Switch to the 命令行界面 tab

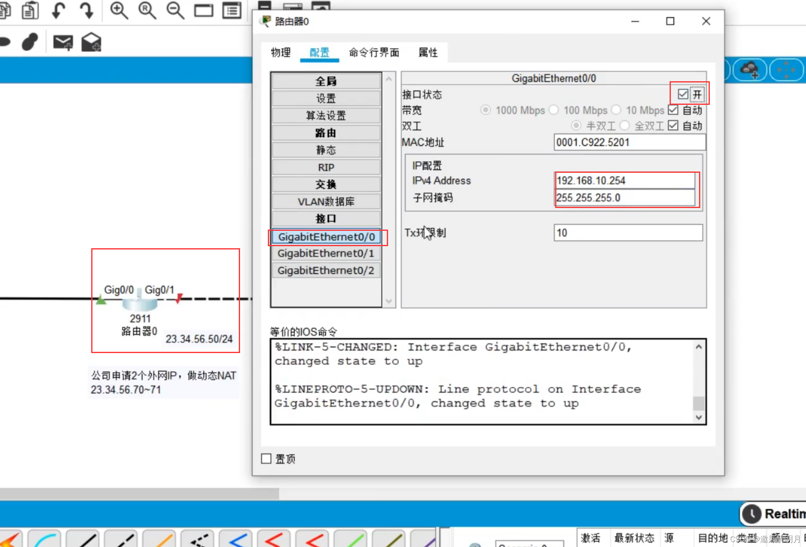tap(374, 53)
